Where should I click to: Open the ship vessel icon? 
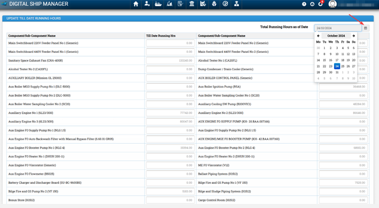point(158,4)
